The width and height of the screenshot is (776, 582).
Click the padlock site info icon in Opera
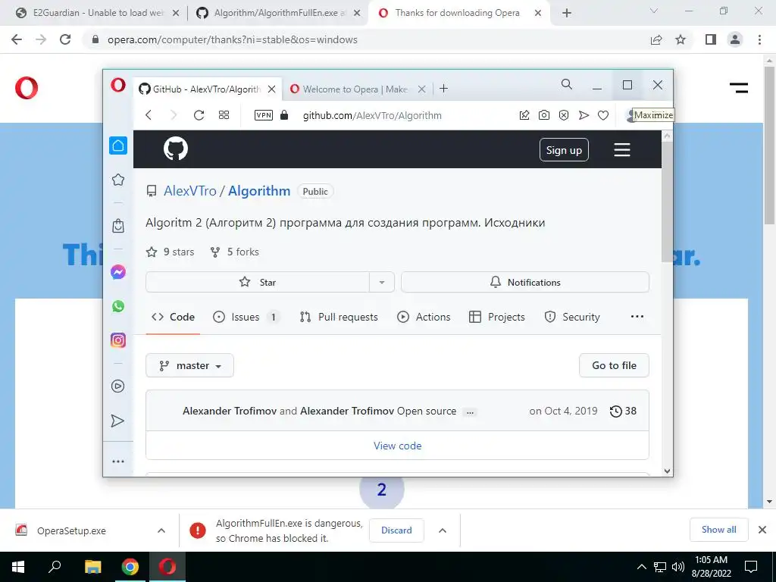click(284, 115)
